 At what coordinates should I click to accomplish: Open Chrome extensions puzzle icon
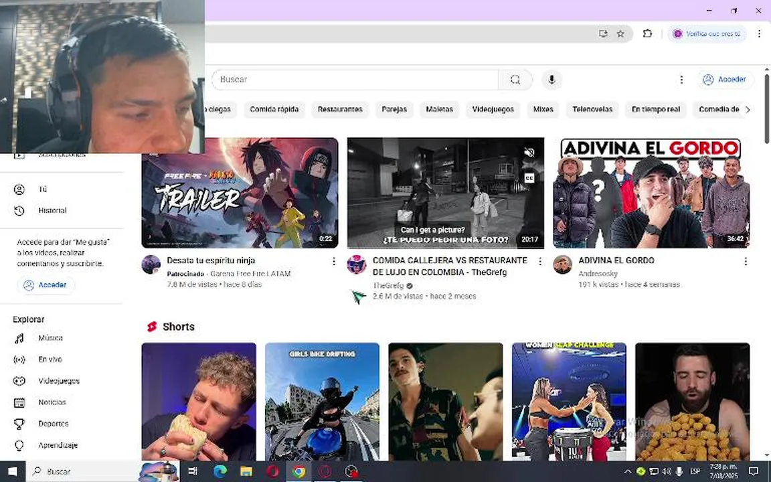point(648,34)
